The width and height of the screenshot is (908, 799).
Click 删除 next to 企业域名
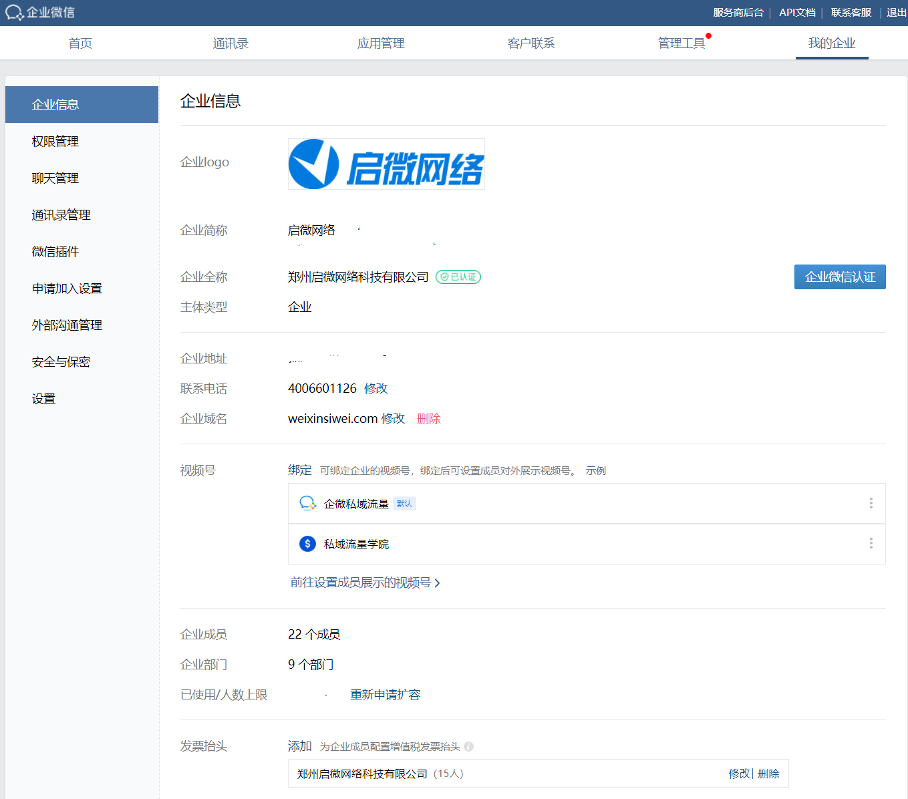(429, 418)
